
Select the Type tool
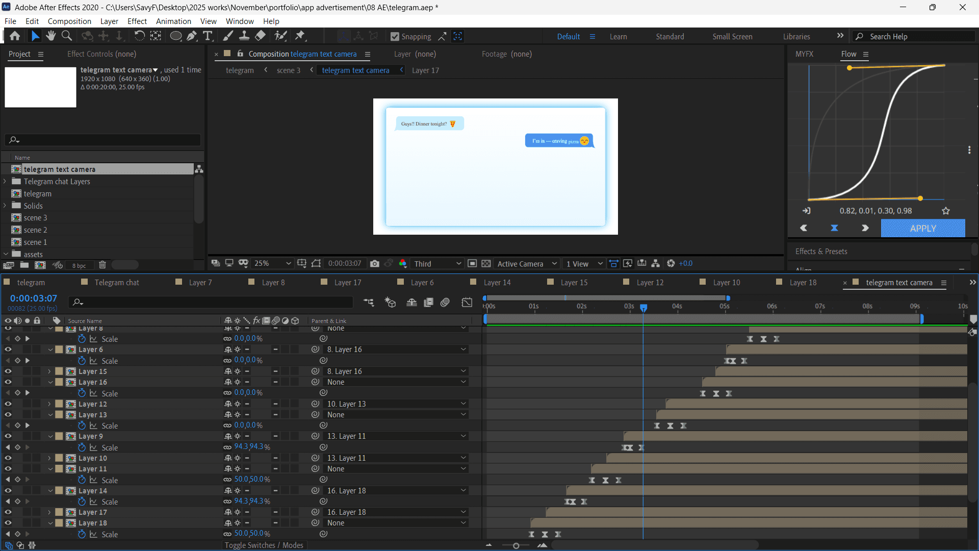[208, 36]
